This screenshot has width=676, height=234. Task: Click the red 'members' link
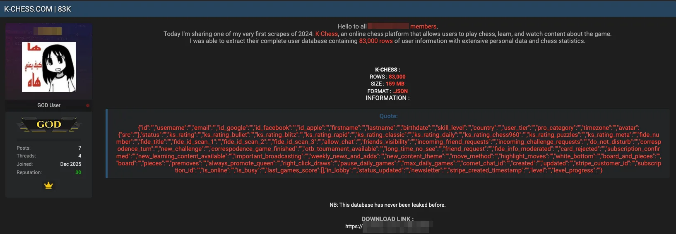423,26
